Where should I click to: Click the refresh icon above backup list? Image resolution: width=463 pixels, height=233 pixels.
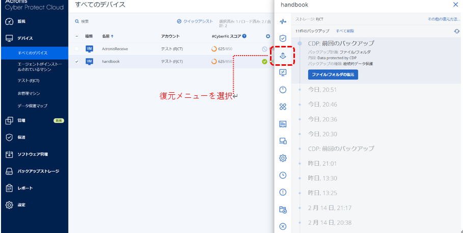tap(457, 31)
